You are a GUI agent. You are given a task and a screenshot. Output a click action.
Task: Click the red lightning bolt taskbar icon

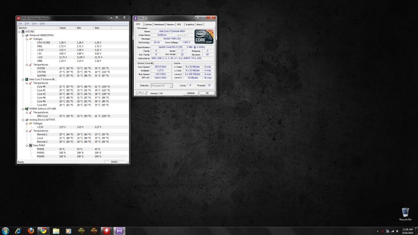[107, 231]
